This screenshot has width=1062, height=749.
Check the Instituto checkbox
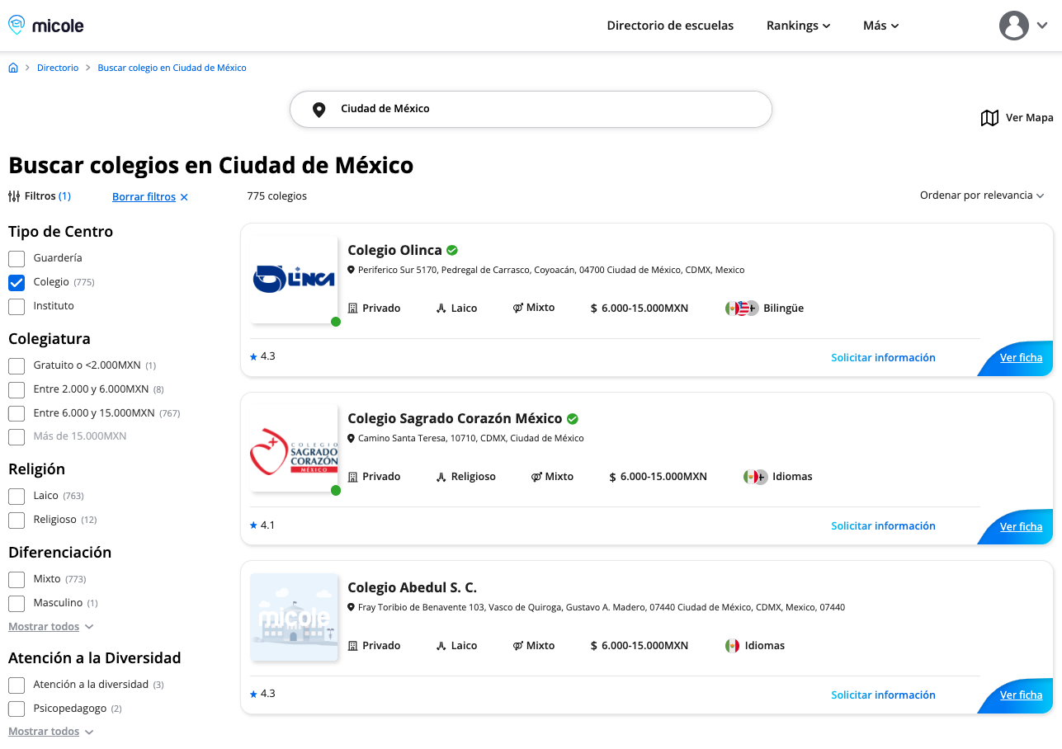17,306
